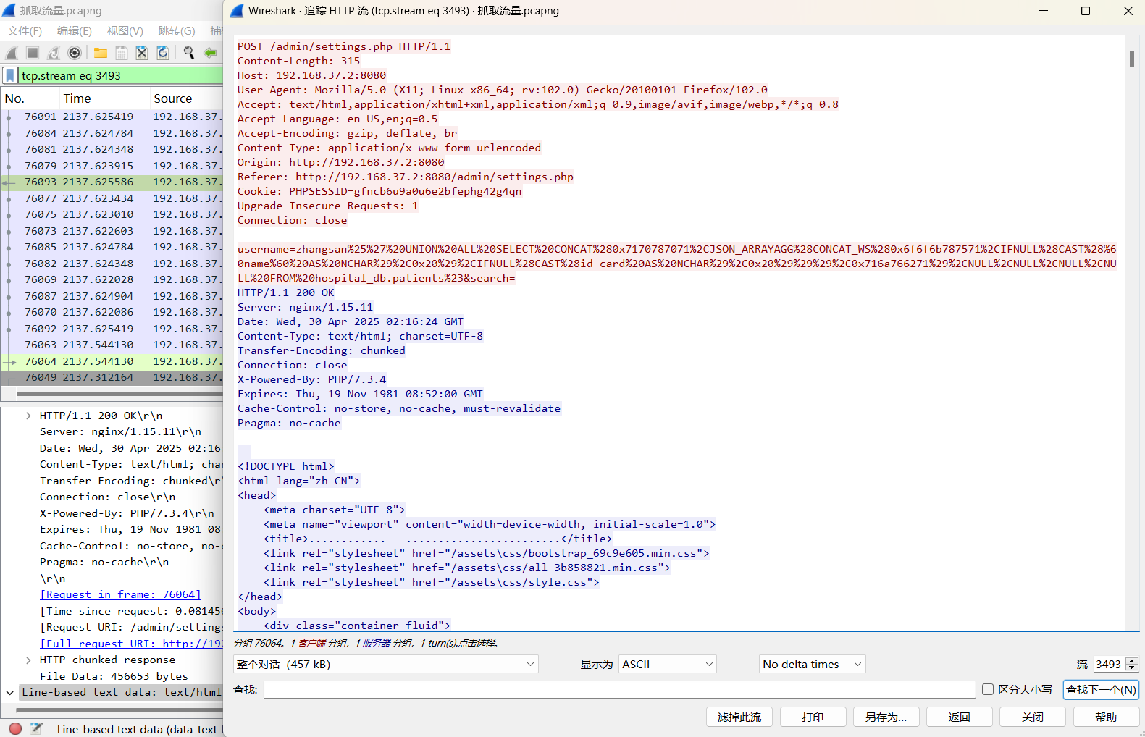Follow the Full request URI link

(x=131, y=644)
